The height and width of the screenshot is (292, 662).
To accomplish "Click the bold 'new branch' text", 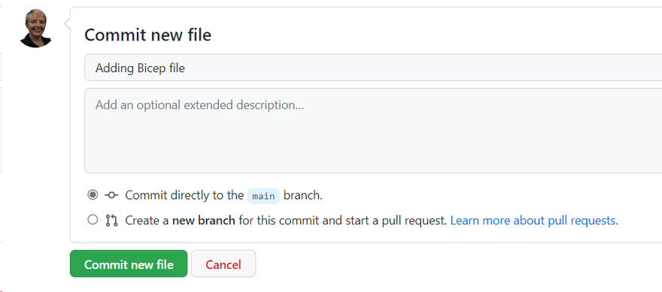I will coord(204,221).
